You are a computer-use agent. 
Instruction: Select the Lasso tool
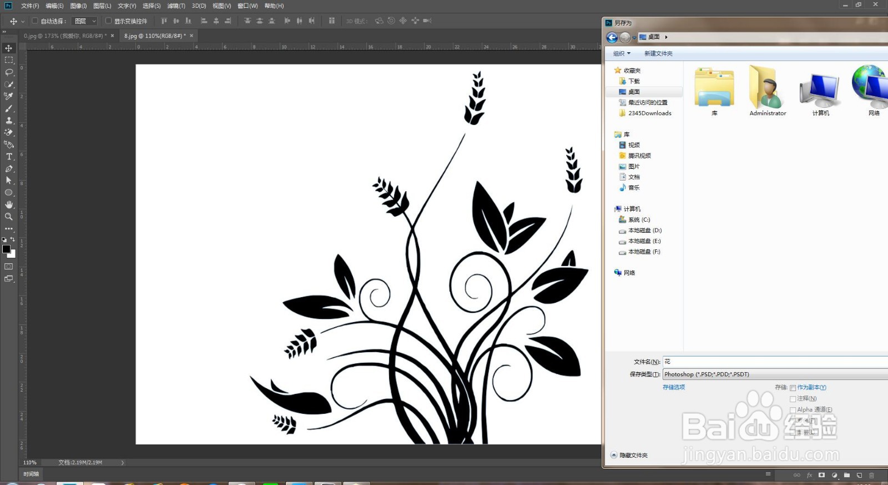9,72
